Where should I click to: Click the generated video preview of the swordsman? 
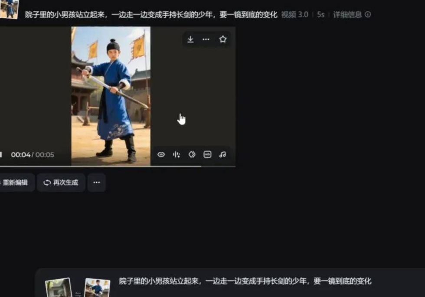click(x=111, y=95)
